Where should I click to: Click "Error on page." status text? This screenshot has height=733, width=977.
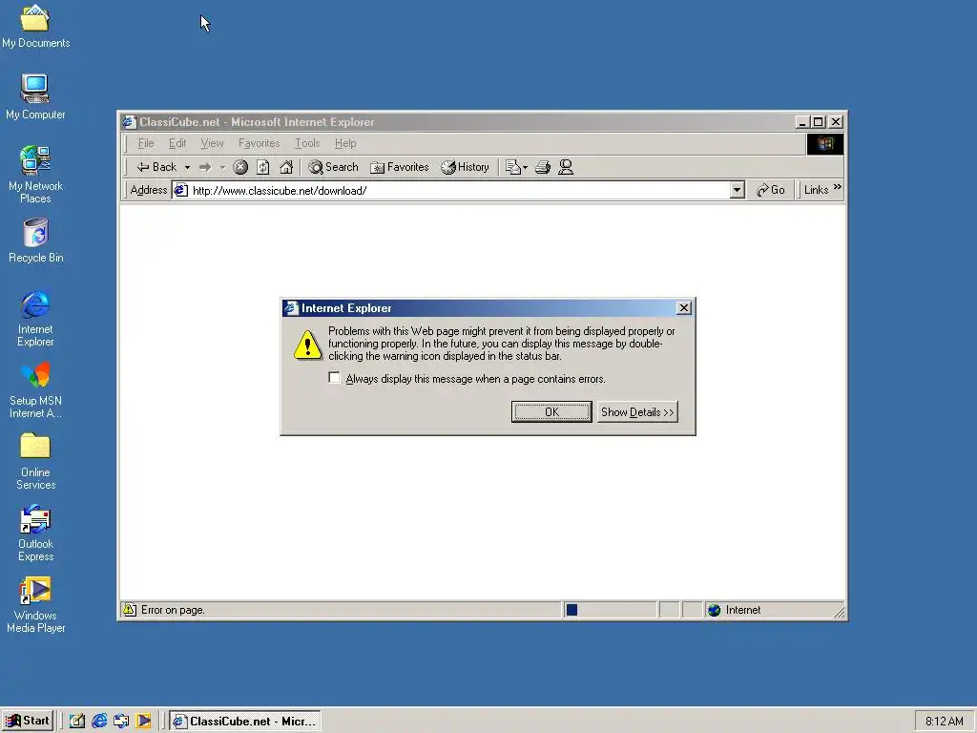point(173,610)
